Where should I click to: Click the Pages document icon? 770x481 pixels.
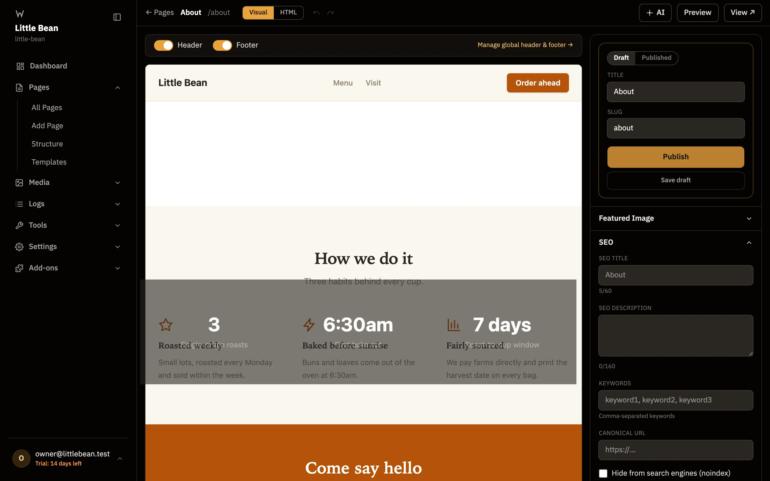20,87
